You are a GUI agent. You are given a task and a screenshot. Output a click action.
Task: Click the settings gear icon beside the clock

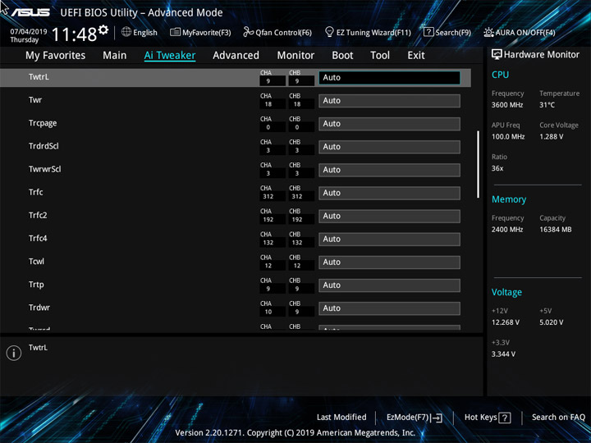103,30
